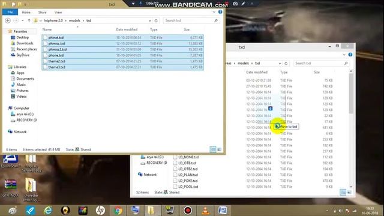Open 'arya rai (C:)' drive in front window
Viewport: 384px width, 216px height.
pyautogui.click(x=25, y=114)
